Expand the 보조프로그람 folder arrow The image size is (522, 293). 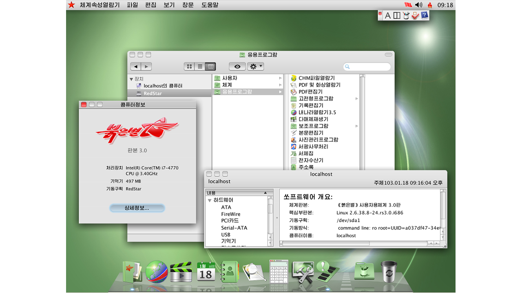tap(357, 126)
